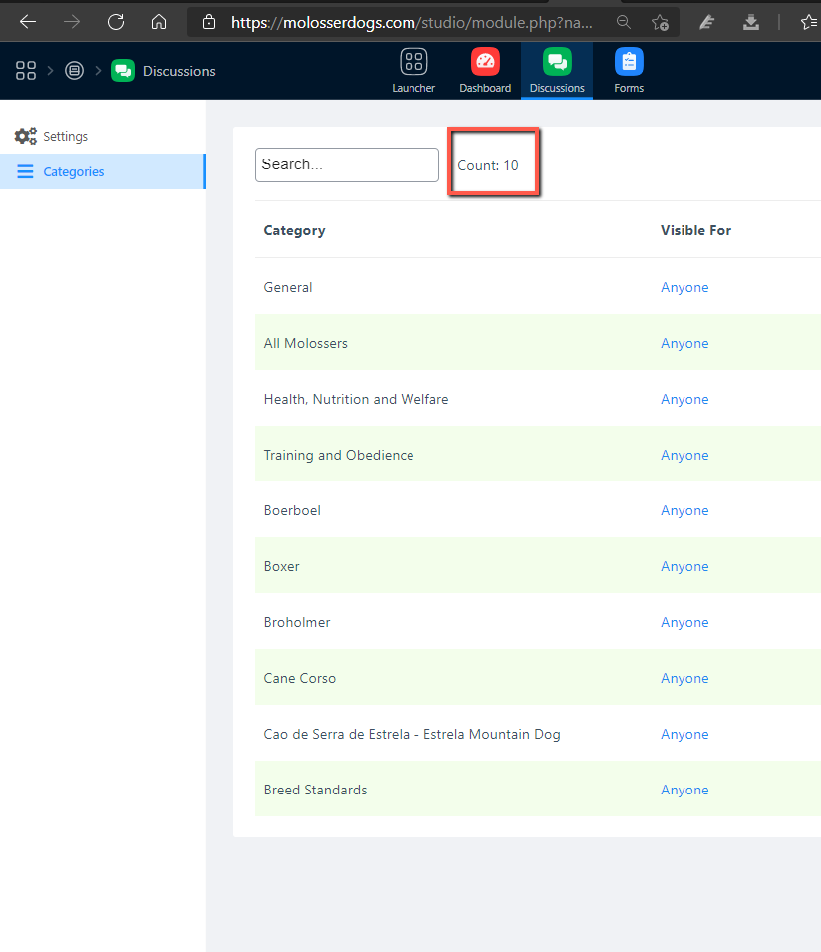Click the green Discussions breadcrumb icon
Image resolution: width=821 pixels, height=952 pixels.
click(123, 71)
